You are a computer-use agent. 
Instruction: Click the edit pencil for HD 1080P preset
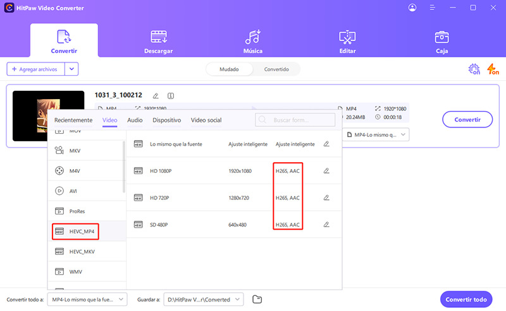[326, 171]
